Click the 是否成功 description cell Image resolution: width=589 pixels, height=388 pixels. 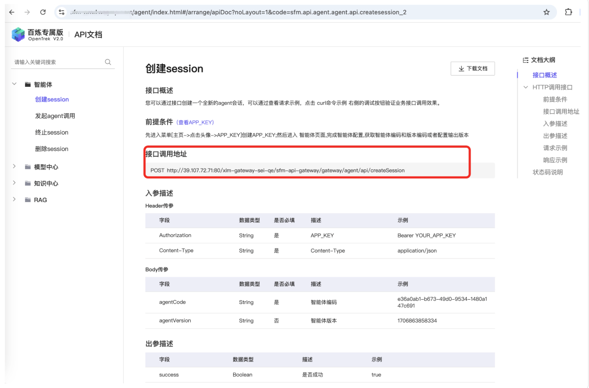coord(312,375)
